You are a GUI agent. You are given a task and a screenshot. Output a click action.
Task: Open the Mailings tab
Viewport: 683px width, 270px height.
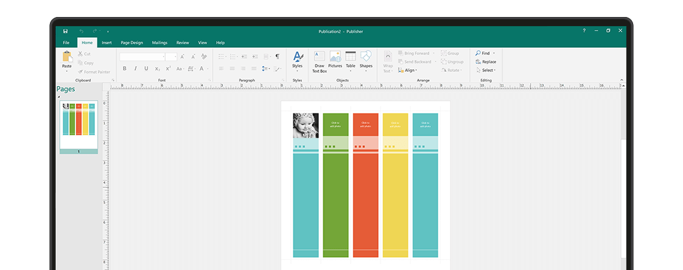tap(159, 42)
